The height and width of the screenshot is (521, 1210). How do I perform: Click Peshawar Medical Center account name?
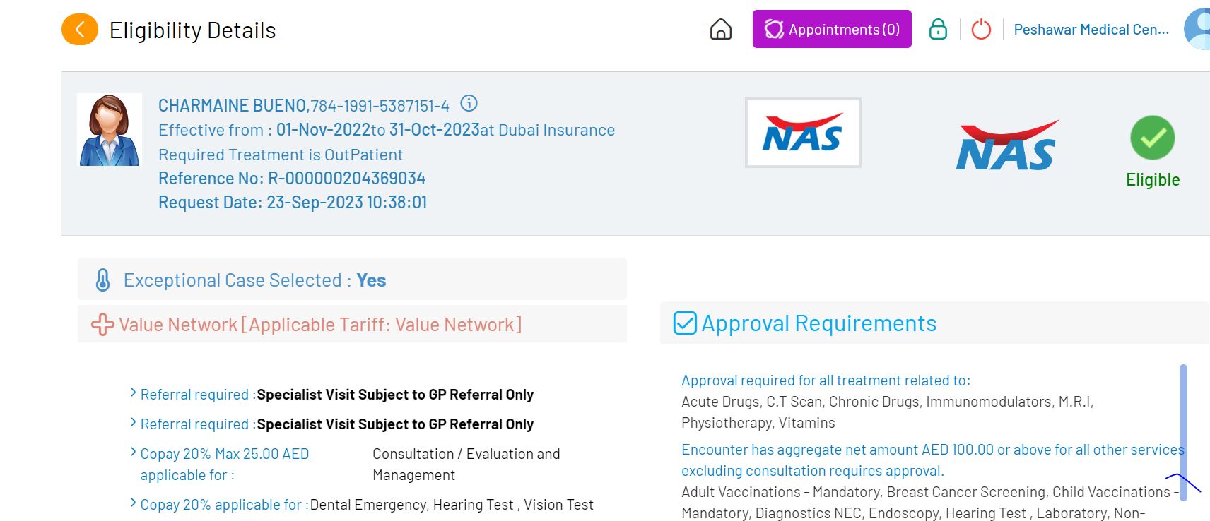pos(1091,30)
